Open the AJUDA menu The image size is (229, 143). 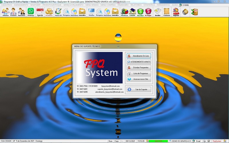pos(175,5)
